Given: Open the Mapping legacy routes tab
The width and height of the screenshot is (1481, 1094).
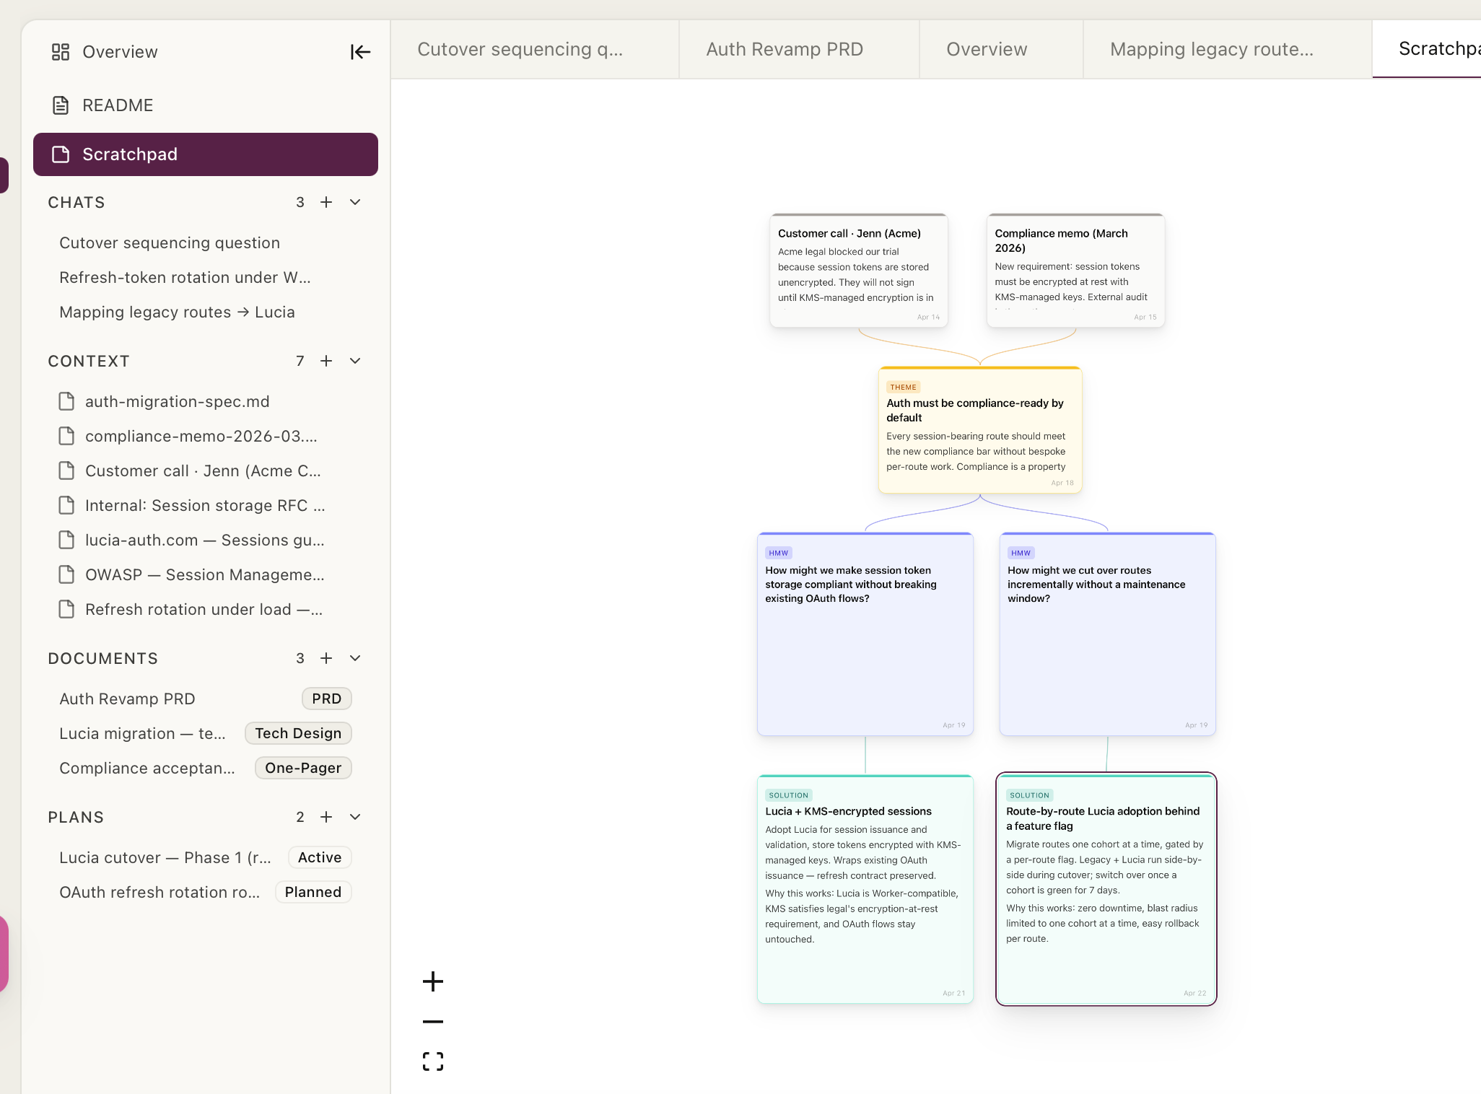Looking at the screenshot, I should pos(1211,49).
